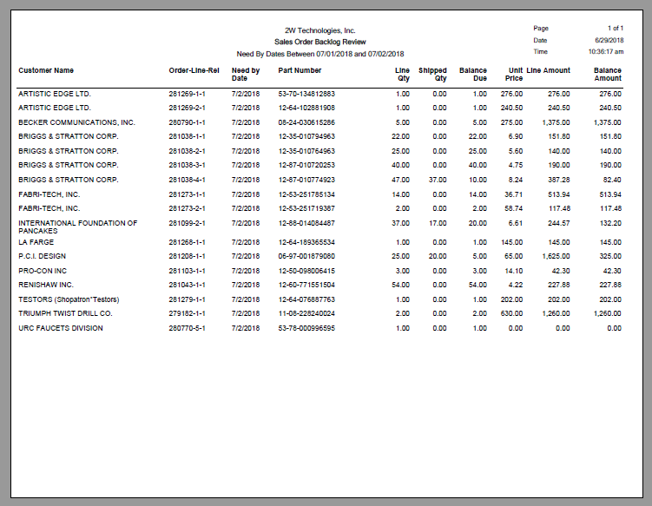This screenshot has height=506, width=652.
Task: Click order number 281103-1-1
Action: 187,271
